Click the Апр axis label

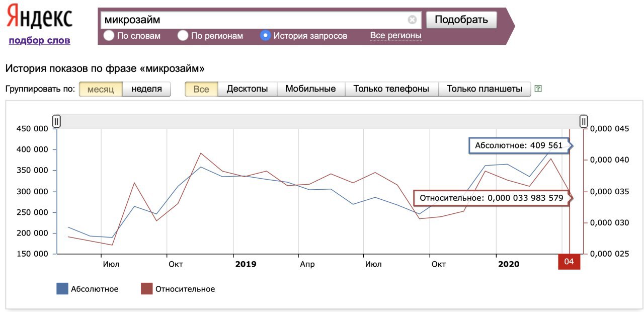(x=307, y=264)
